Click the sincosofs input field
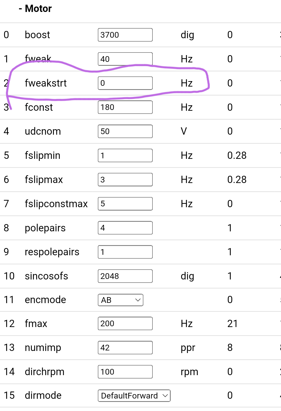 click(125, 276)
